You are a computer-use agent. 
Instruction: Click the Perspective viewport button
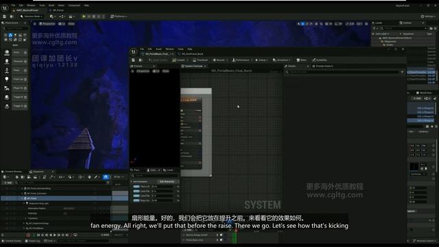[x=47, y=24]
